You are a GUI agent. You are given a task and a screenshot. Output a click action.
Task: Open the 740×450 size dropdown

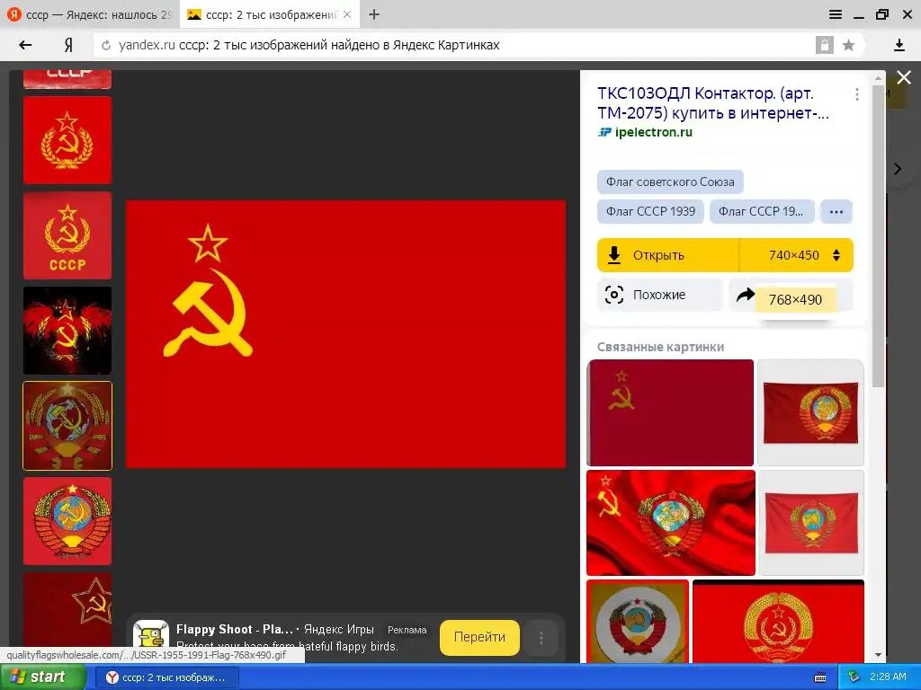796,255
